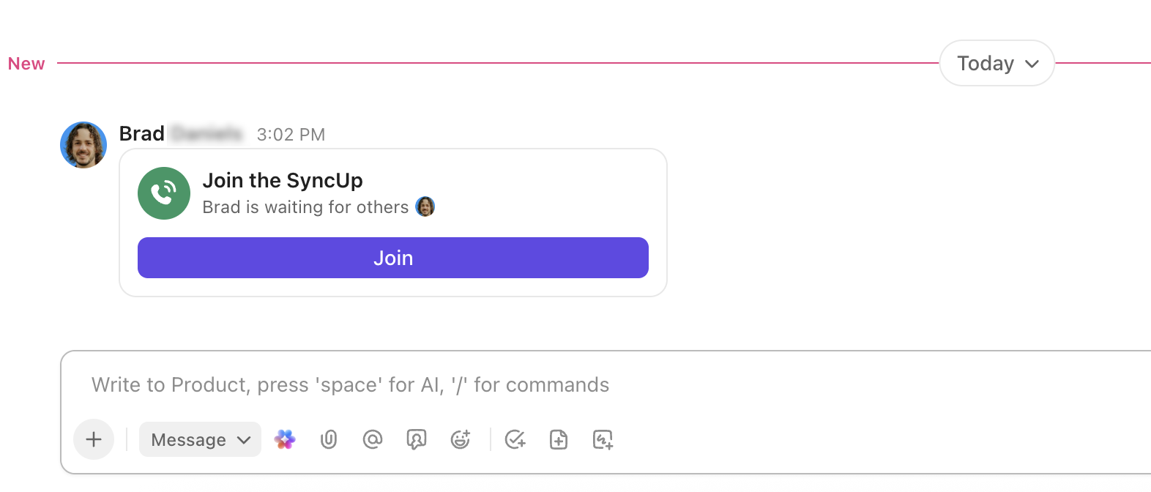
Task: Expand the Message format dropdown
Action: click(x=200, y=439)
